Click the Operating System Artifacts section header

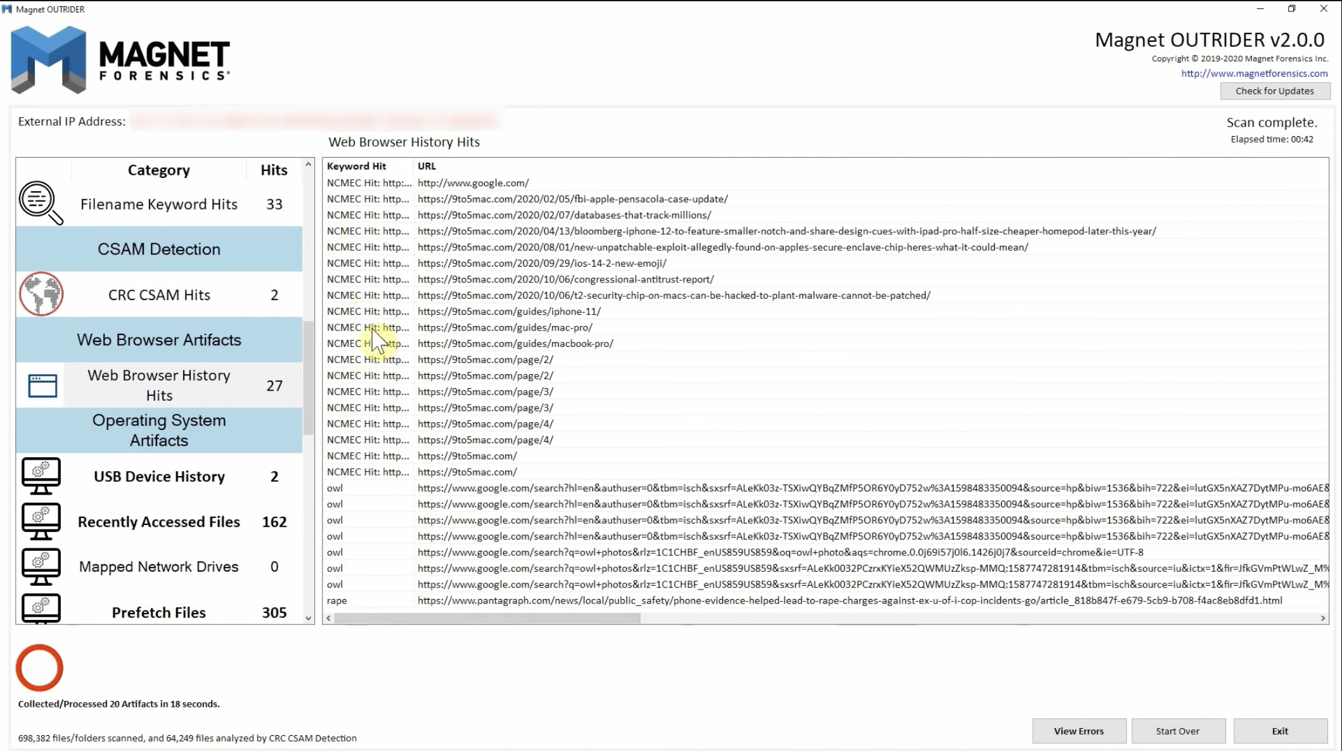159,430
